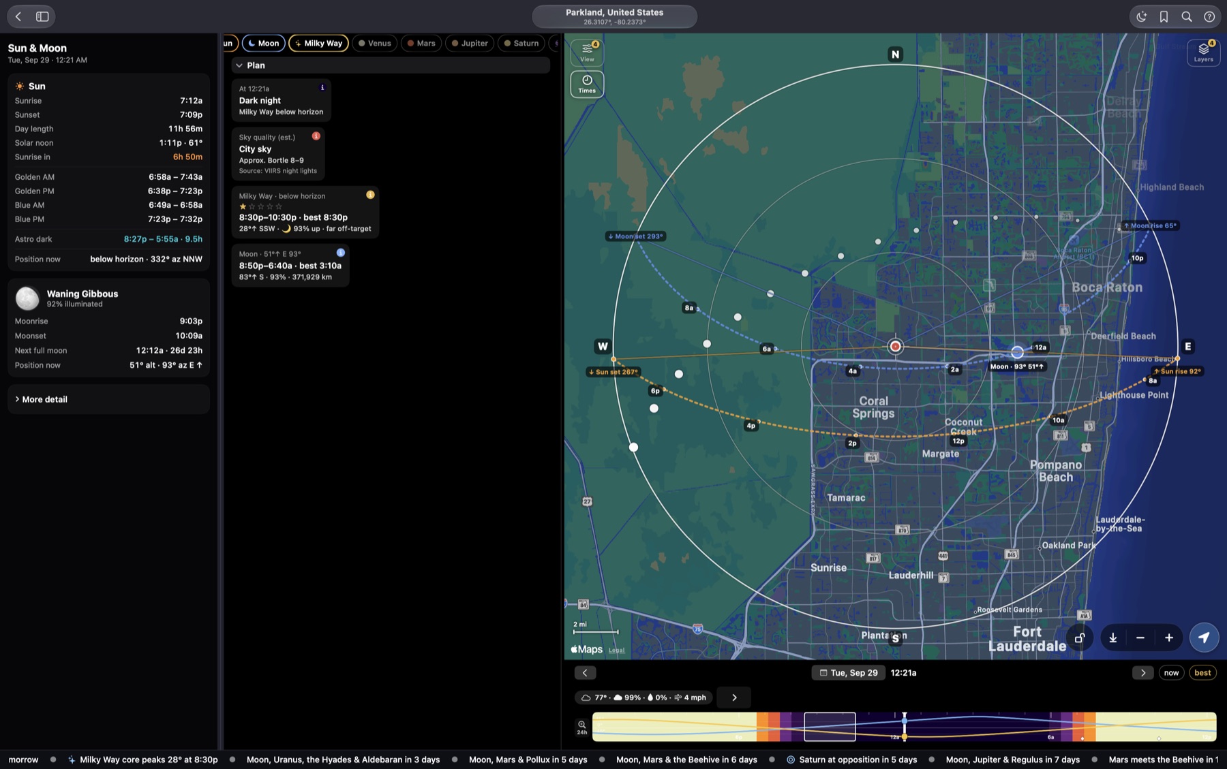The image size is (1227, 769).
Task: Click Saturn at opposition ticker item
Action: (x=851, y=759)
